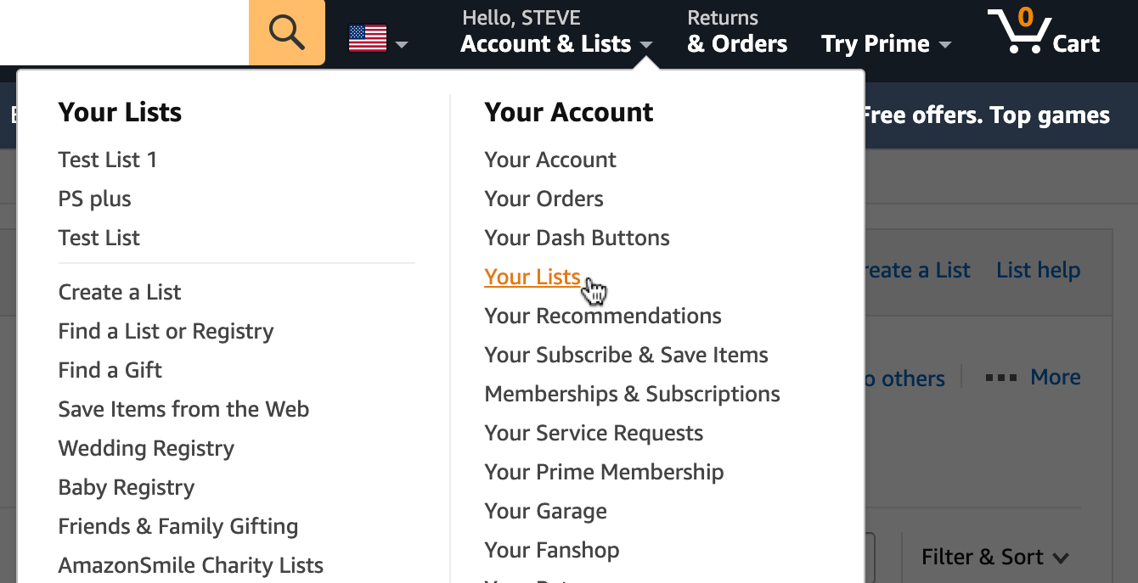Expand the Try Prime menu
Viewport: 1138px width, 583px height.
(886, 43)
